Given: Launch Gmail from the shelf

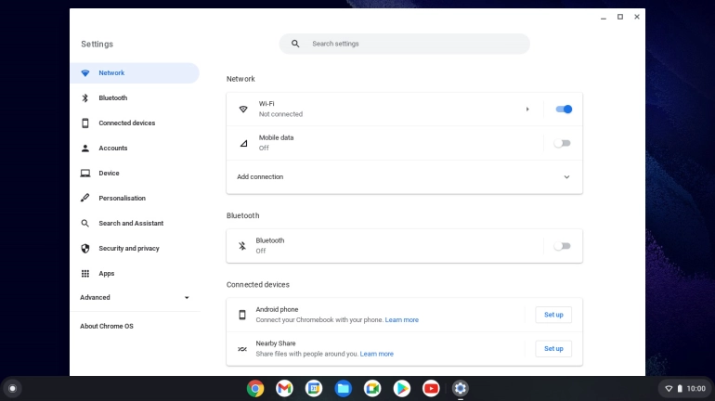Looking at the screenshot, I should [x=284, y=388].
